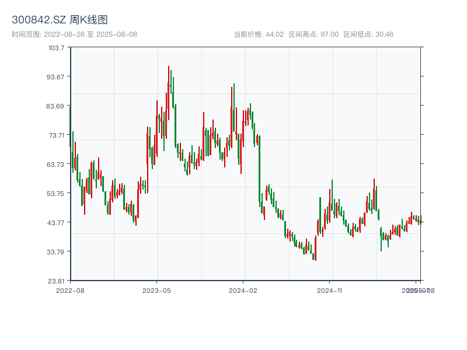
Task: Click the current price 当前价格: 44.02
Action: coord(259,34)
